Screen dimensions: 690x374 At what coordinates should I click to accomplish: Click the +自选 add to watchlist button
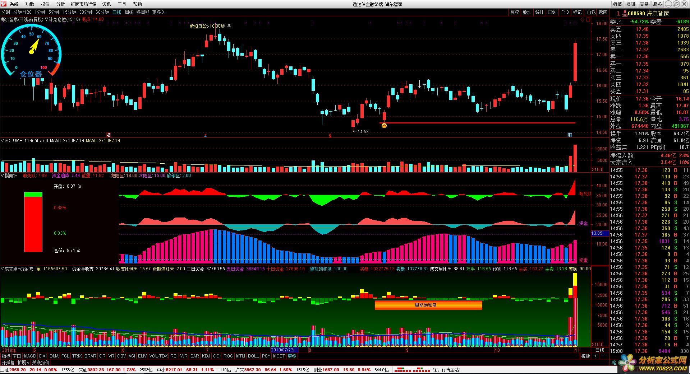coord(590,12)
